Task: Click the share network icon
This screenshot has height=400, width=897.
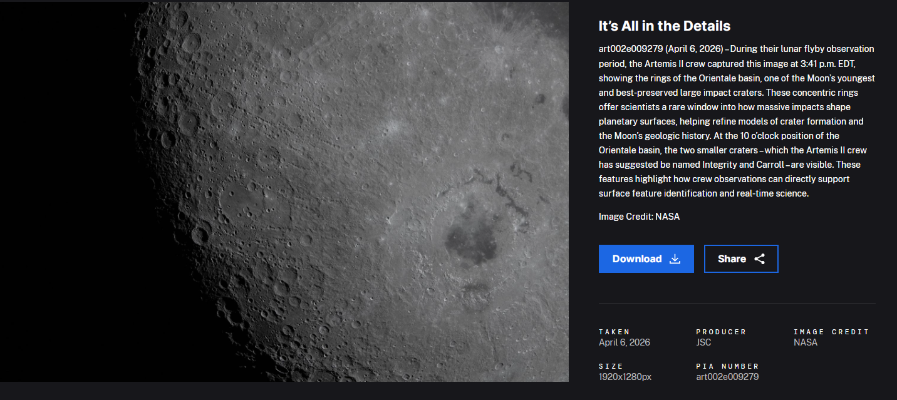Action: coord(759,259)
